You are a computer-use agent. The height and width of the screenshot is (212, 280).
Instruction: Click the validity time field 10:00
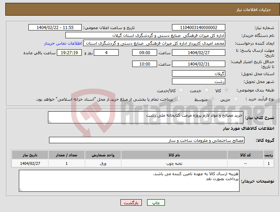[x=145, y=64]
